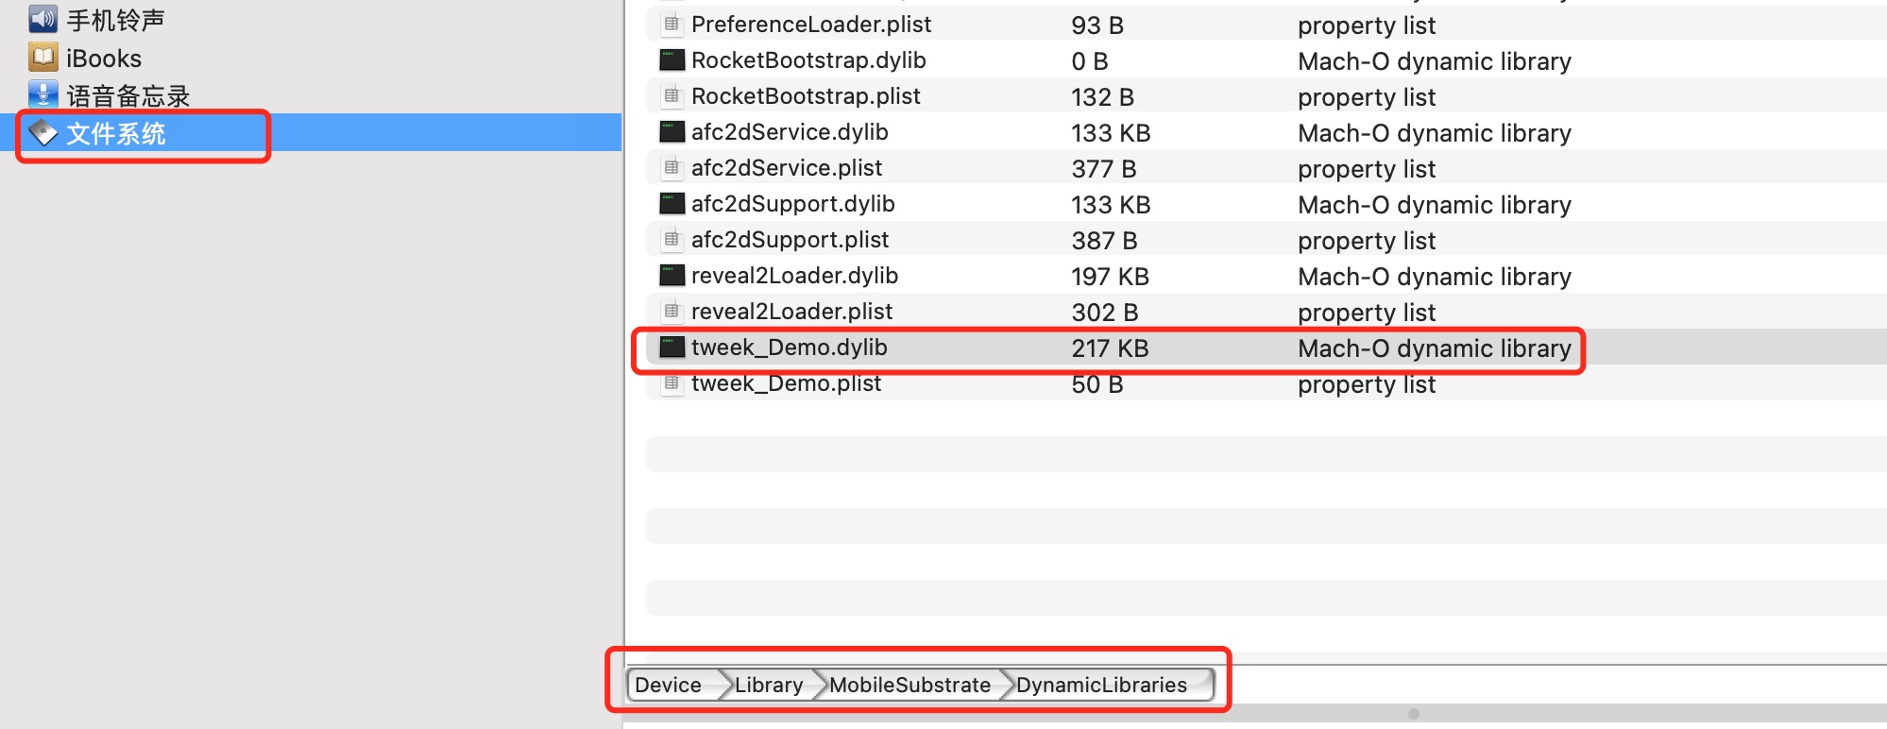Click the ringtones speaker icon in sidebar
Viewport: 1887px width, 729px height.
42,19
